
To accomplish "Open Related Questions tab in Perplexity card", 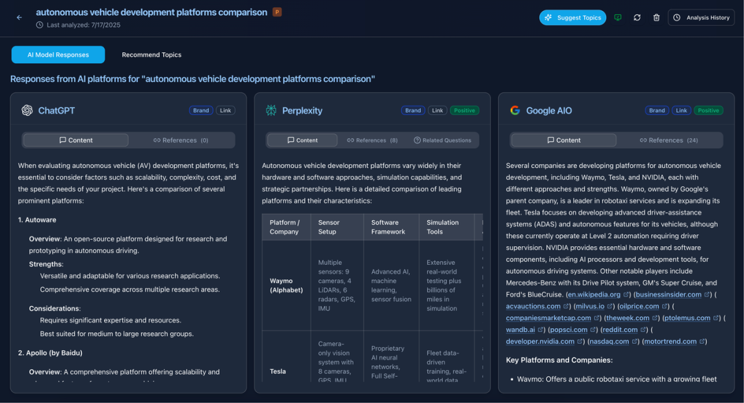I will pos(442,140).
